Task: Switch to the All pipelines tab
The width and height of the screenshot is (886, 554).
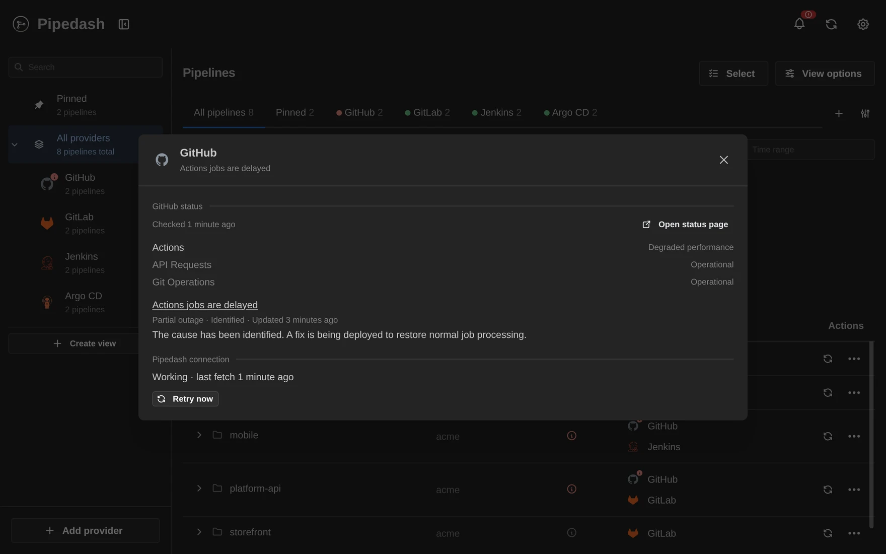Action: point(224,112)
